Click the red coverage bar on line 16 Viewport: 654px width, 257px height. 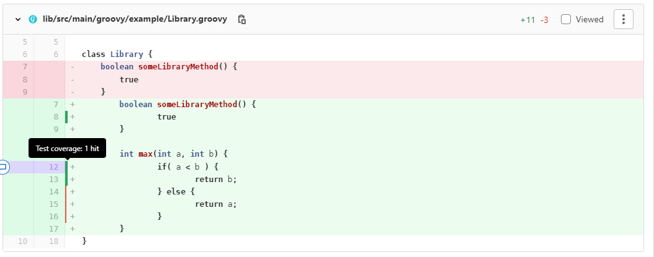[x=66, y=217]
